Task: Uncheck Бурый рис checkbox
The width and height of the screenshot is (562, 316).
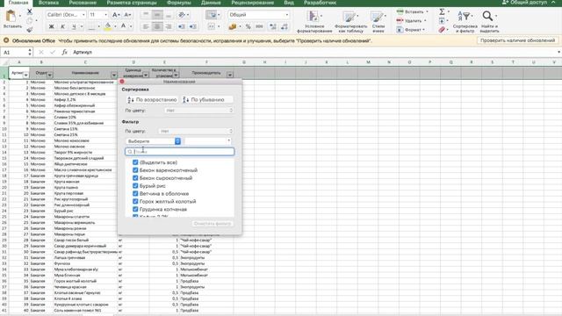Action: [135, 186]
